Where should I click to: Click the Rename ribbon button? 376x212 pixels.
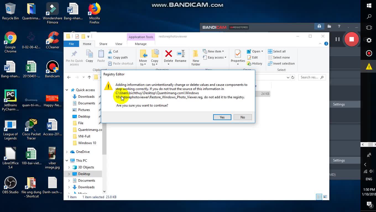point(181,56)
